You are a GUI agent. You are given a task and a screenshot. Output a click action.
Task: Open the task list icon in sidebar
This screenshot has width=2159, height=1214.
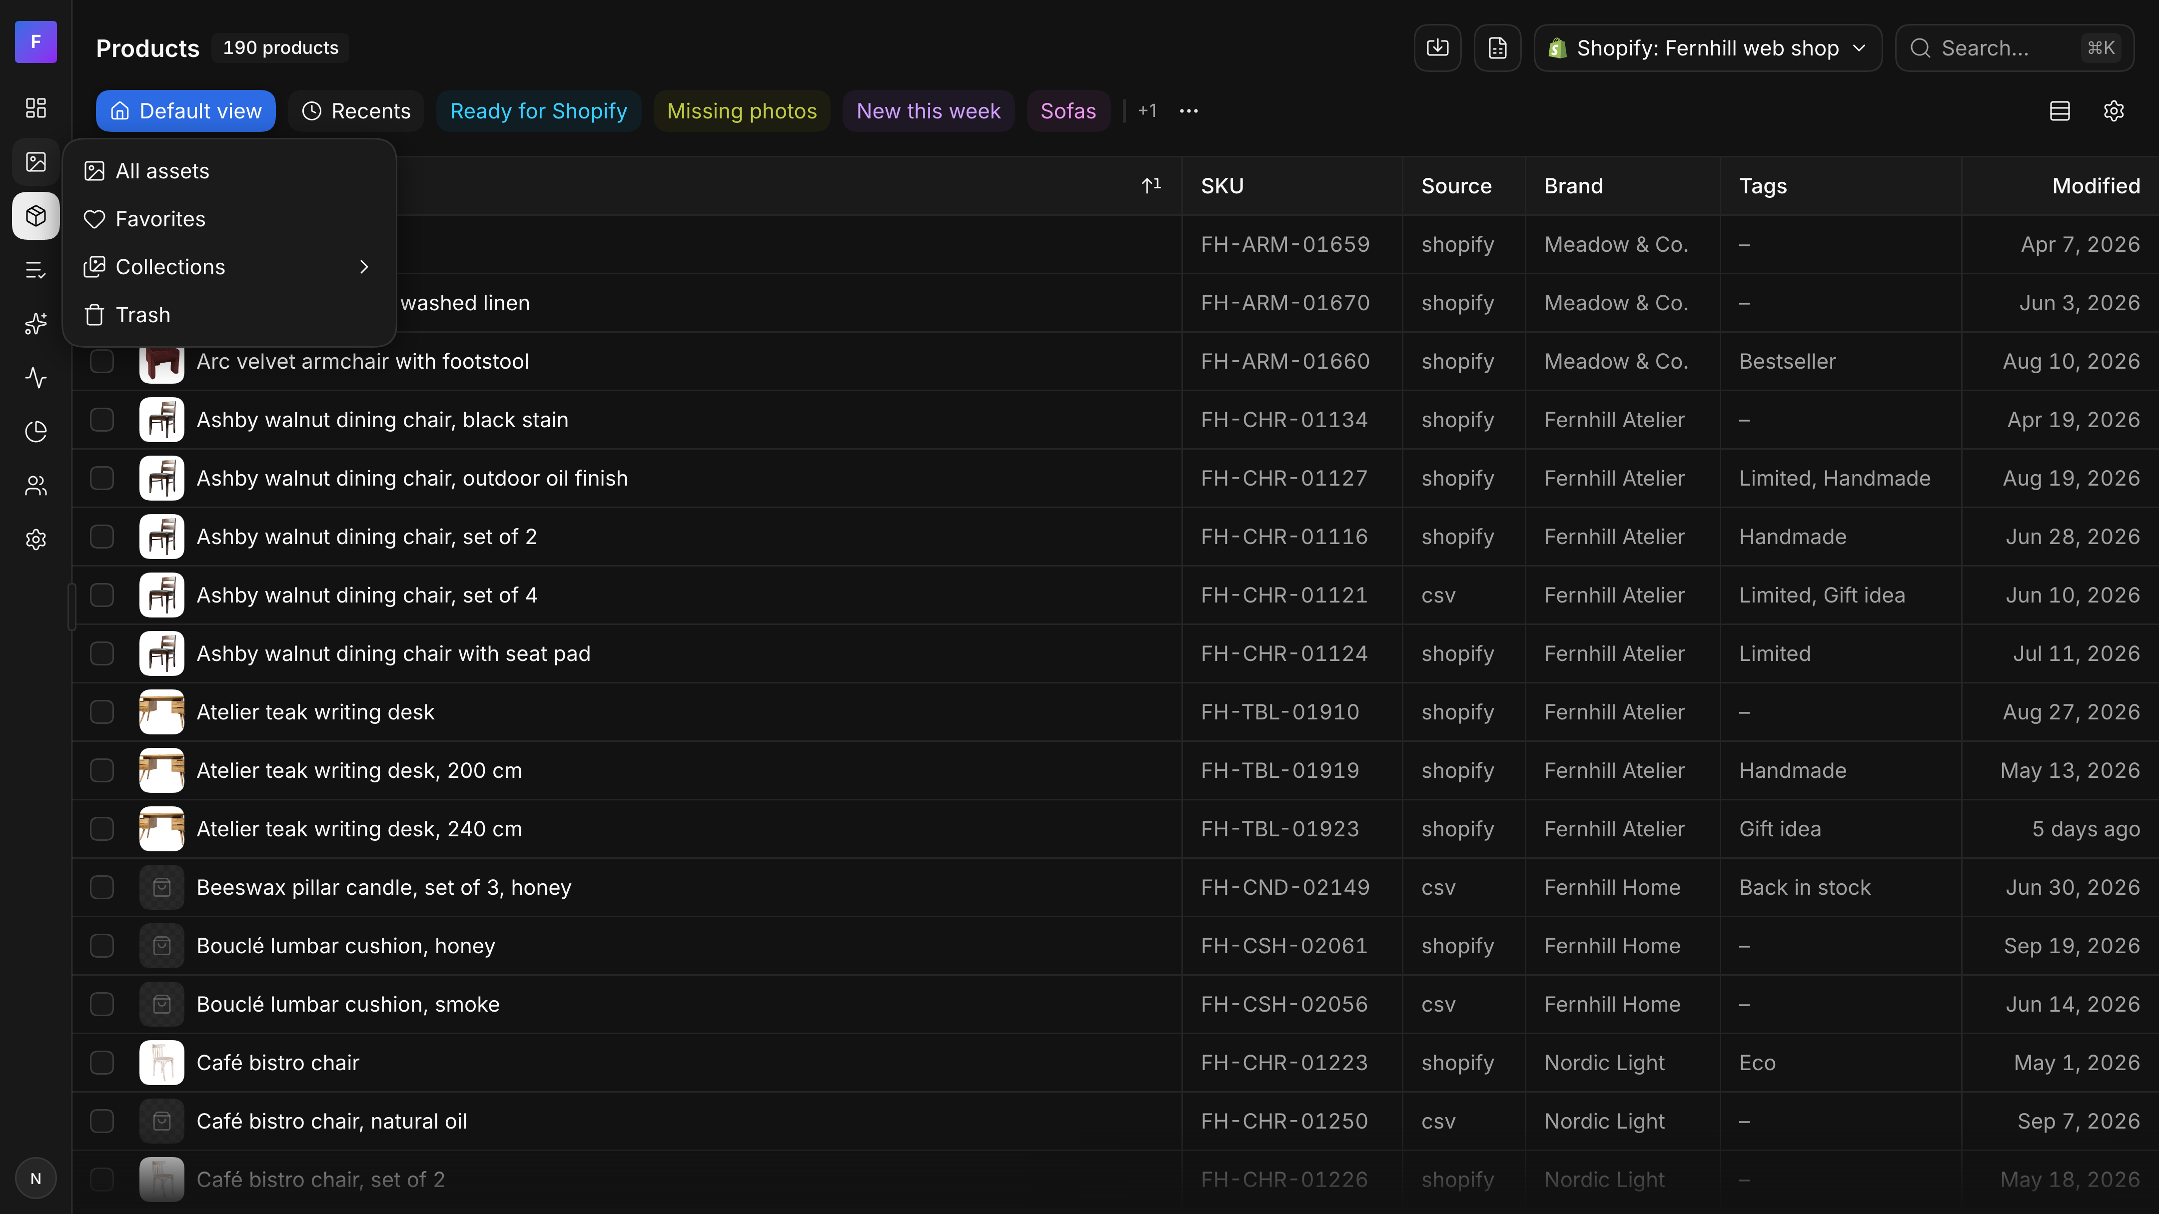click(35, 270)
